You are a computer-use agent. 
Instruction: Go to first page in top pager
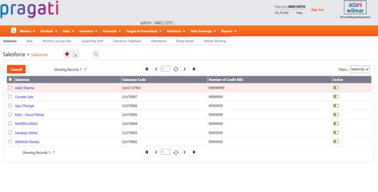147,69
